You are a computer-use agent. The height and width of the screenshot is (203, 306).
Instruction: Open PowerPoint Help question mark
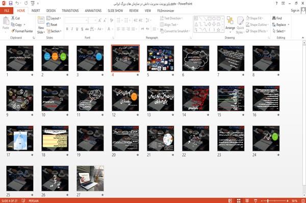[276, 4]
